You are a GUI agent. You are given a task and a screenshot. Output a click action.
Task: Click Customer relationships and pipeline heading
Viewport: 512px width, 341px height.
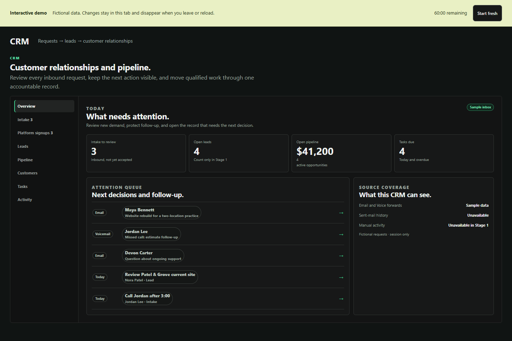[80, 67]
